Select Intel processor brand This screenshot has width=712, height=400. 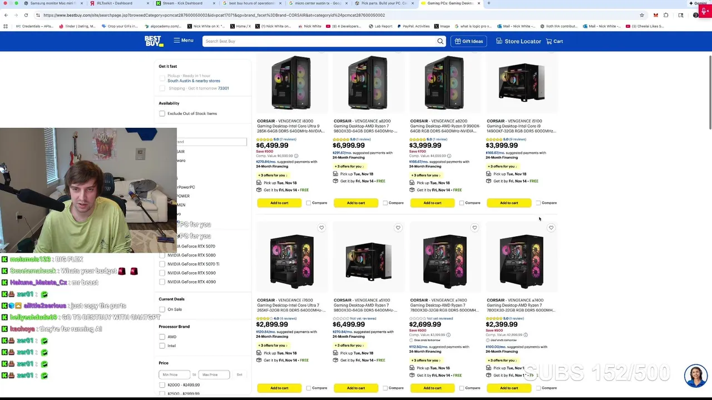click(x=162, y=346)
